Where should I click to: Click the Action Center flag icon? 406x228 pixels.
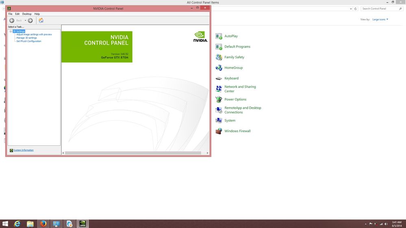pos(371,224)
